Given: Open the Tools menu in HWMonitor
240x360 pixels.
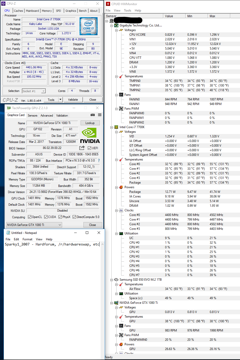Looking at the screenshot, I should point(128,11).
